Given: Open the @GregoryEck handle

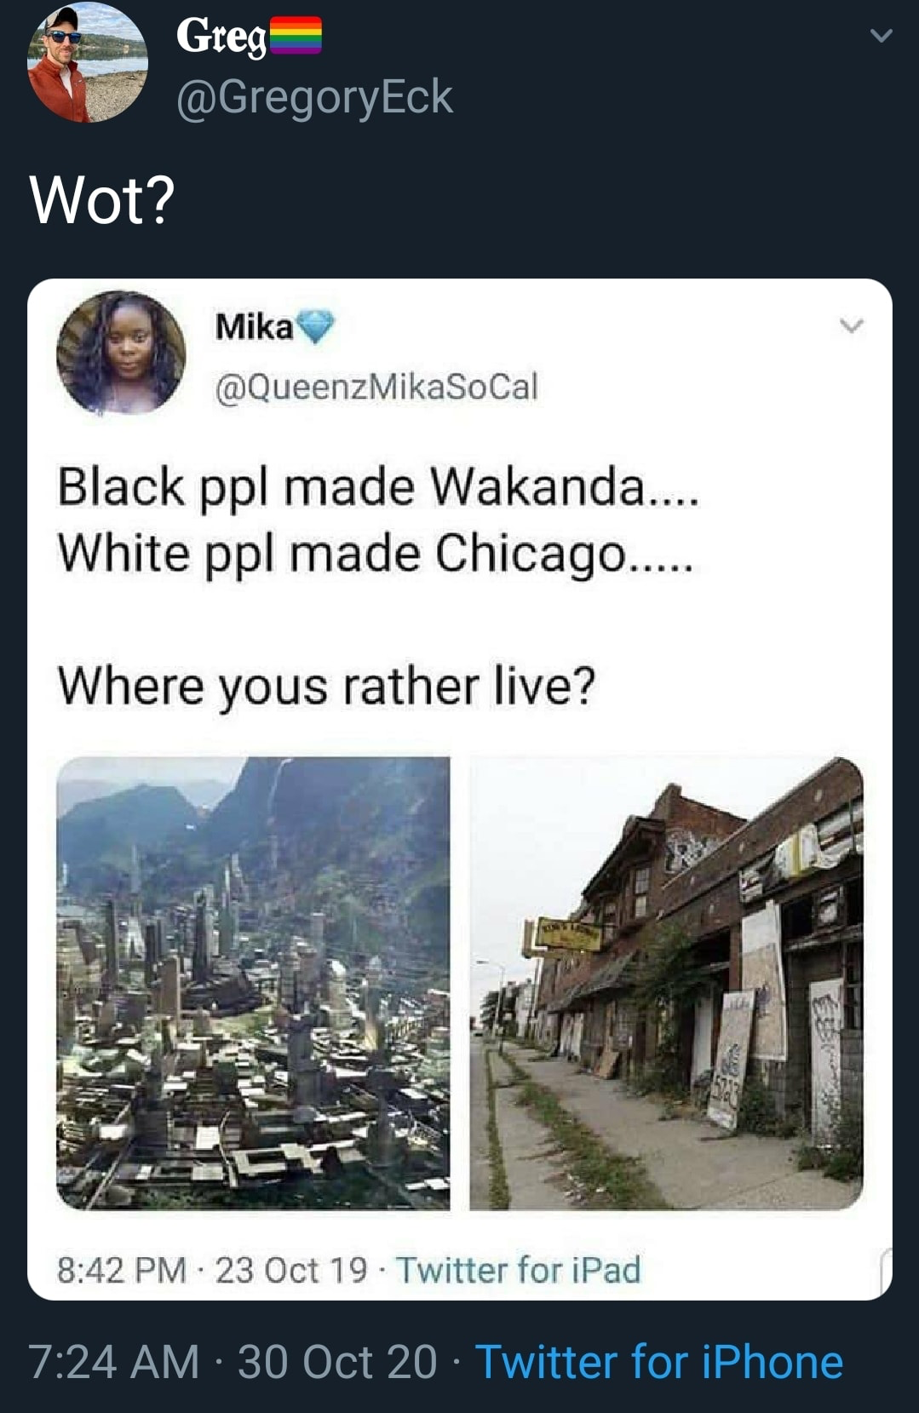Looking at the screenshot, I should (314, 96).
